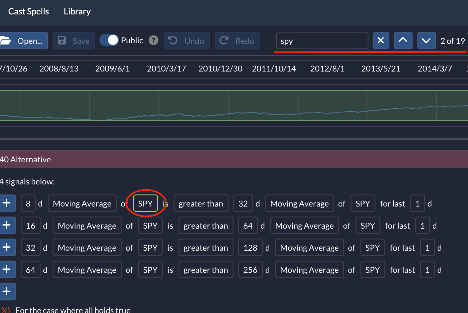Go to next search match arrow
The width and height of the screenshot is (468, 313).
click(x=426, y=41)
